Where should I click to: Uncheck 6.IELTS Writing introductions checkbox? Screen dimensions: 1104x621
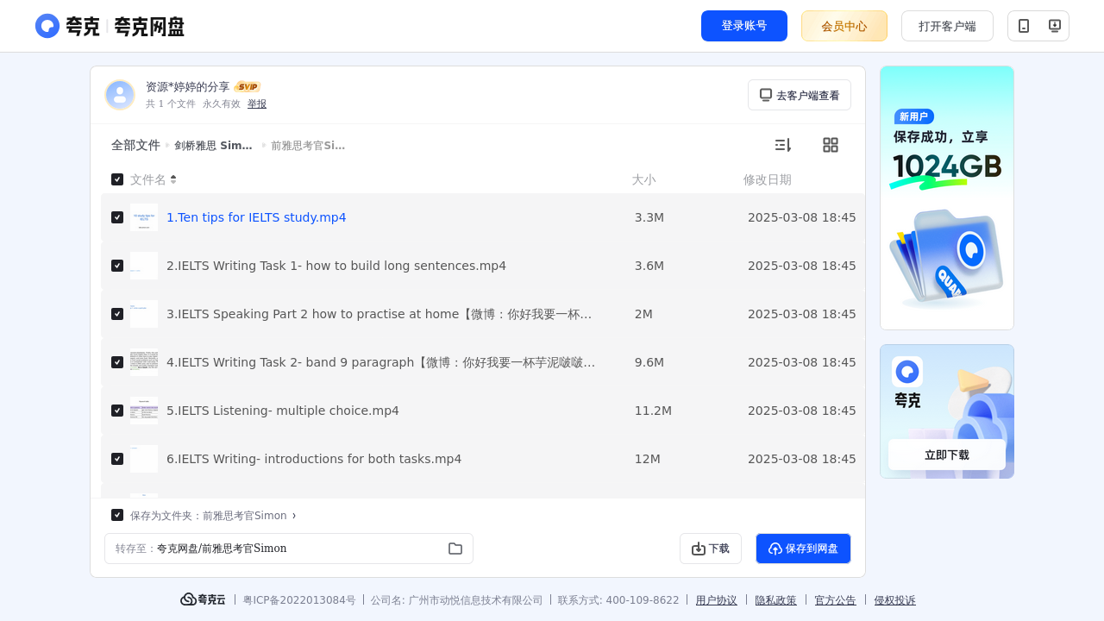(x=117, y=459)
